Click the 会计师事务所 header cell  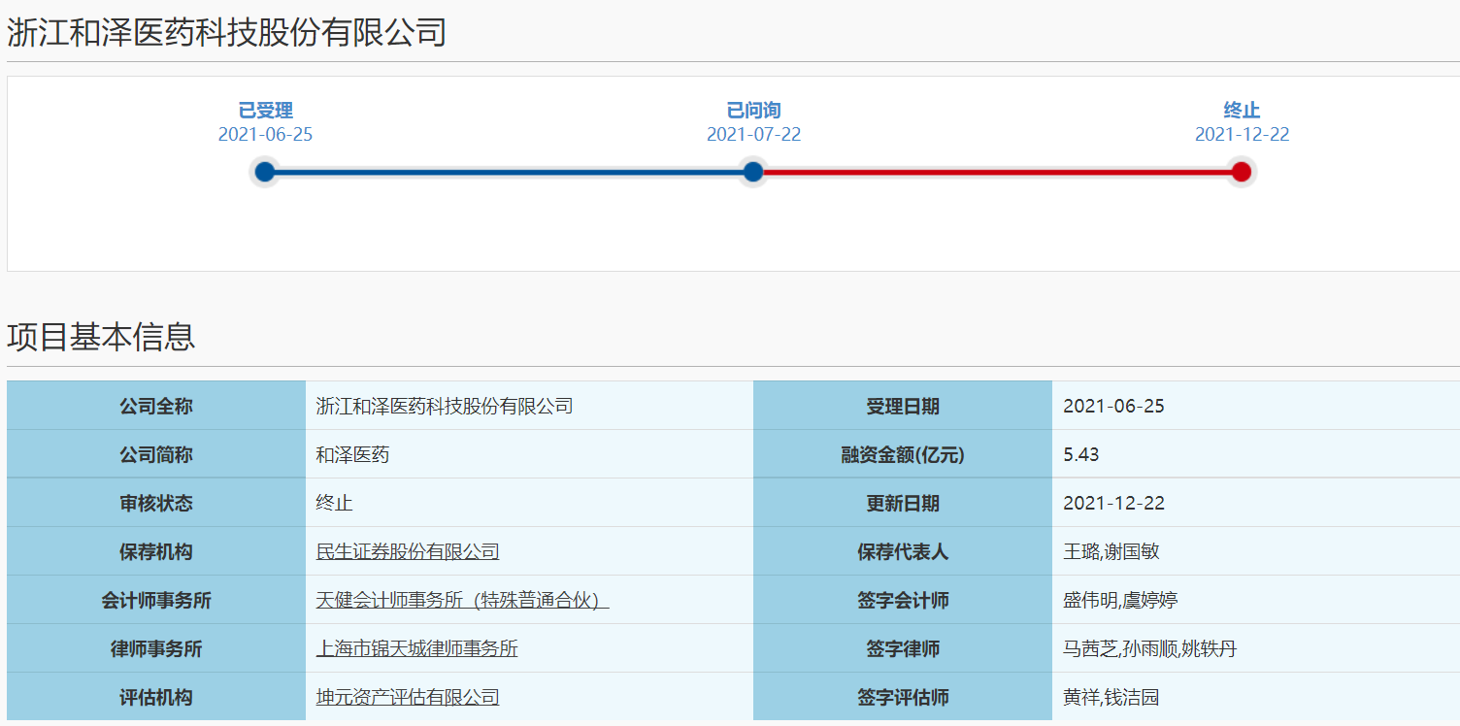[x=156, y=600]
